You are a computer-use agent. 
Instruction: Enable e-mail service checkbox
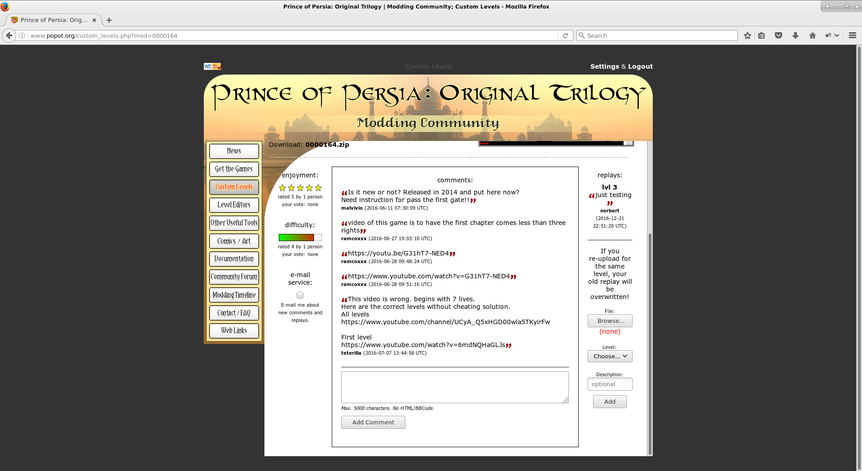[x=300, y=295]
